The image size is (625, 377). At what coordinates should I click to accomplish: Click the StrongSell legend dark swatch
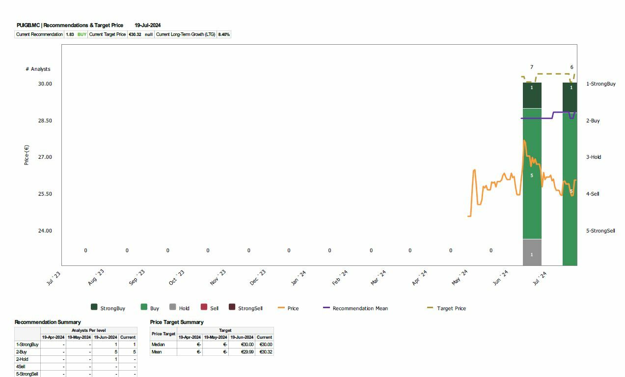click(232, 307)
